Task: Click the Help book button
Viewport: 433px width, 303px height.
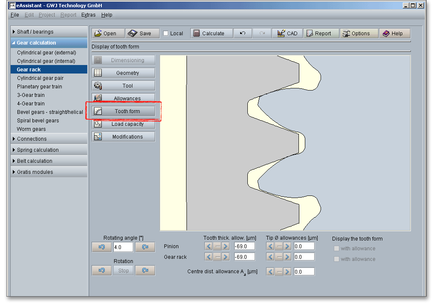Action: tap(395, 34)
